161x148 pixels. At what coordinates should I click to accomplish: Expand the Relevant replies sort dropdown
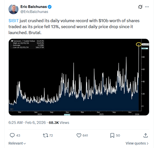pos(17,143)
